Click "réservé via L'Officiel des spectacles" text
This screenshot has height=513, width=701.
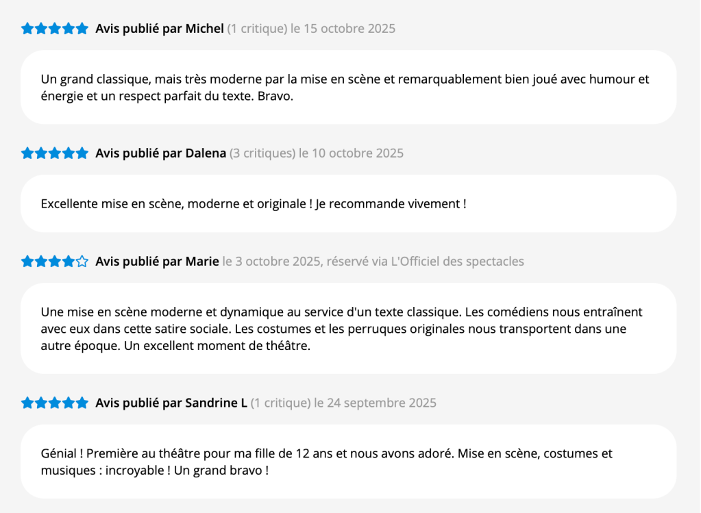(x=426, y=262)
